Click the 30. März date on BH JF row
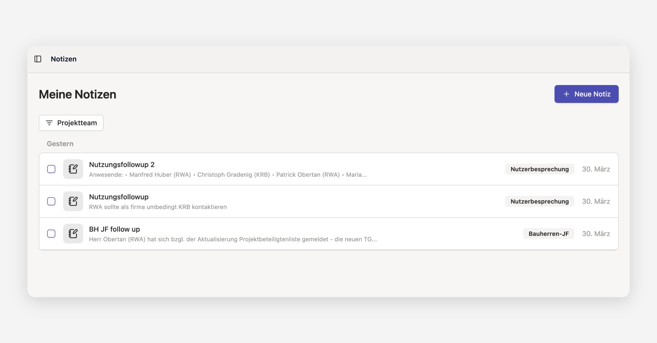Screen dimensions: 657x343 coord(596,234)
